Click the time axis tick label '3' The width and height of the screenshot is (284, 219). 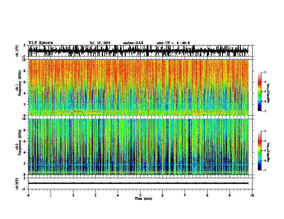tap(95, 195)
